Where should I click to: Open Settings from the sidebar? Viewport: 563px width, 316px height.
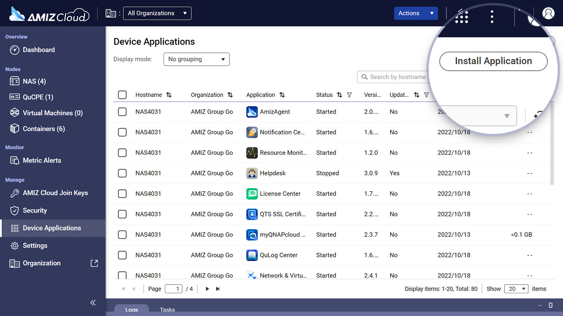pos(14,245)
